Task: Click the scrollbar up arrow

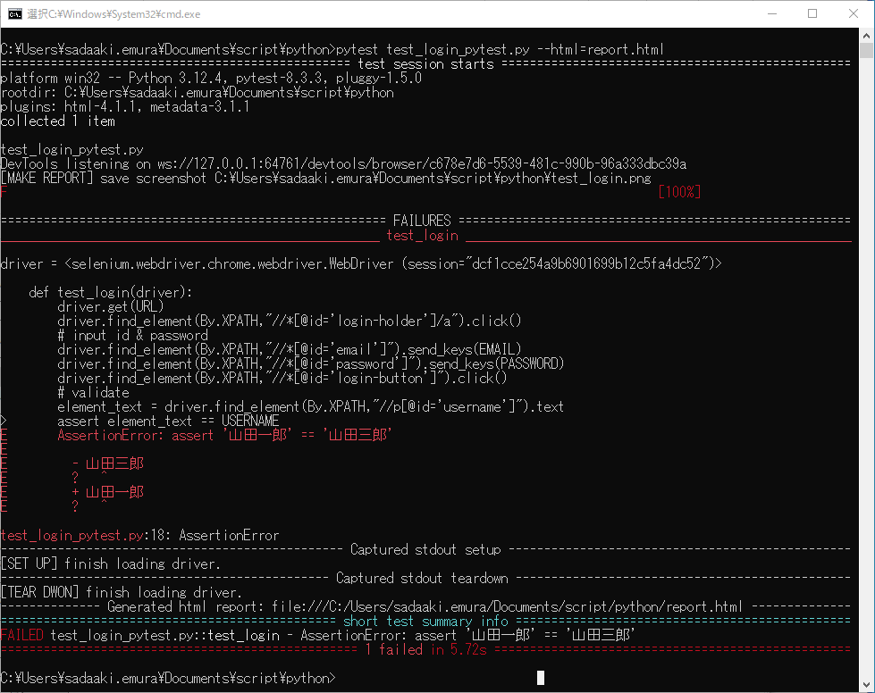Action: [865, 36]
